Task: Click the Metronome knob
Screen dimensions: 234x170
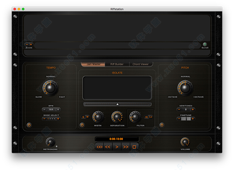Action: [50, 142]
